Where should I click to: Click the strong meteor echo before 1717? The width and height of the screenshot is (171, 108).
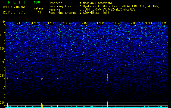coord(108,78)
